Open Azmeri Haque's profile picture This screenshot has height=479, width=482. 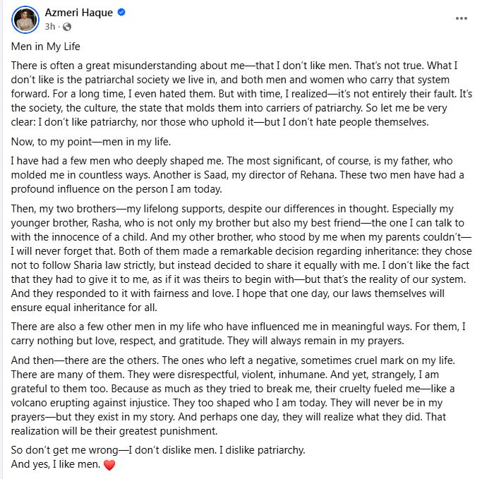(25, 19)
